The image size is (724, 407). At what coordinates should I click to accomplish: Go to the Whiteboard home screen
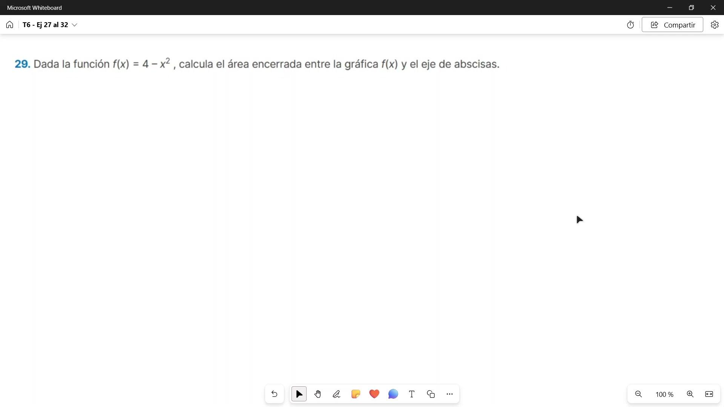(10, 25)
